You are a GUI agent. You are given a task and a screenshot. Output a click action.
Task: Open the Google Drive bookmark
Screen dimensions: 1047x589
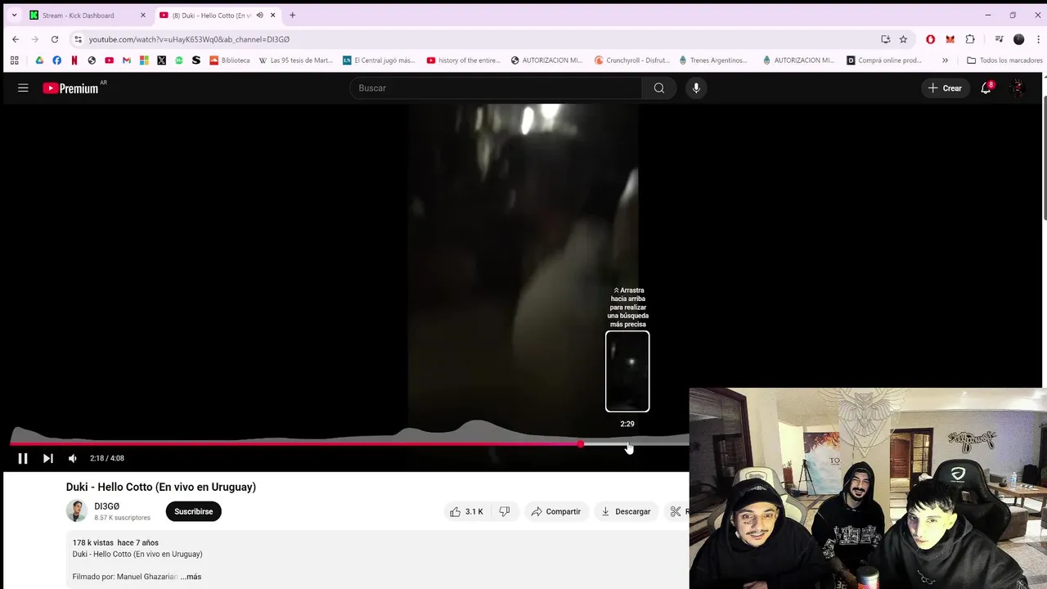(x=39, y=60)
